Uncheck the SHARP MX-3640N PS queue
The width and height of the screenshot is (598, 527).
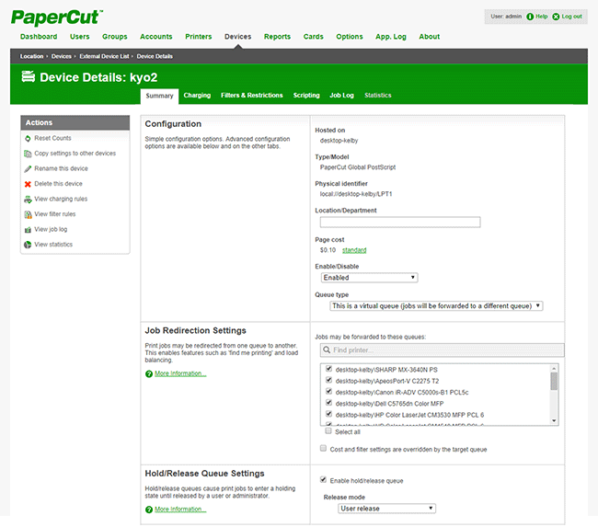(x=328, y=370)
